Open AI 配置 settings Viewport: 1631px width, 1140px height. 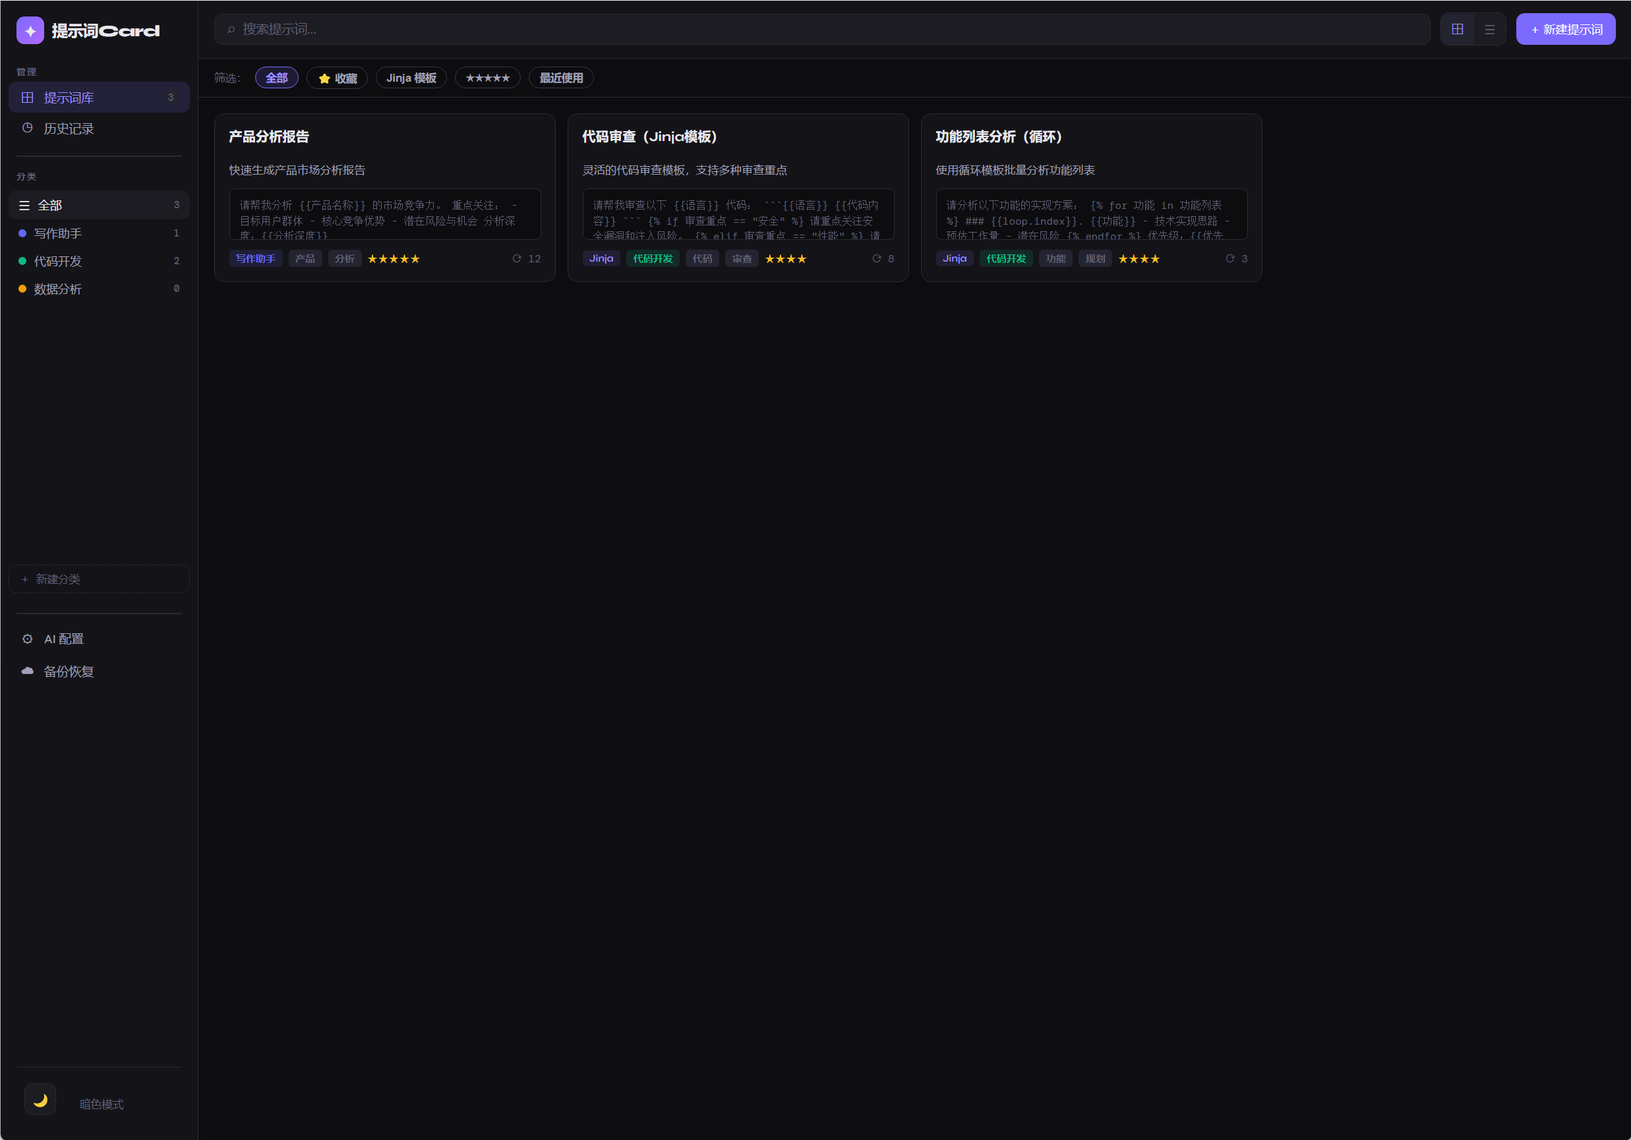[x=63, y=639]
